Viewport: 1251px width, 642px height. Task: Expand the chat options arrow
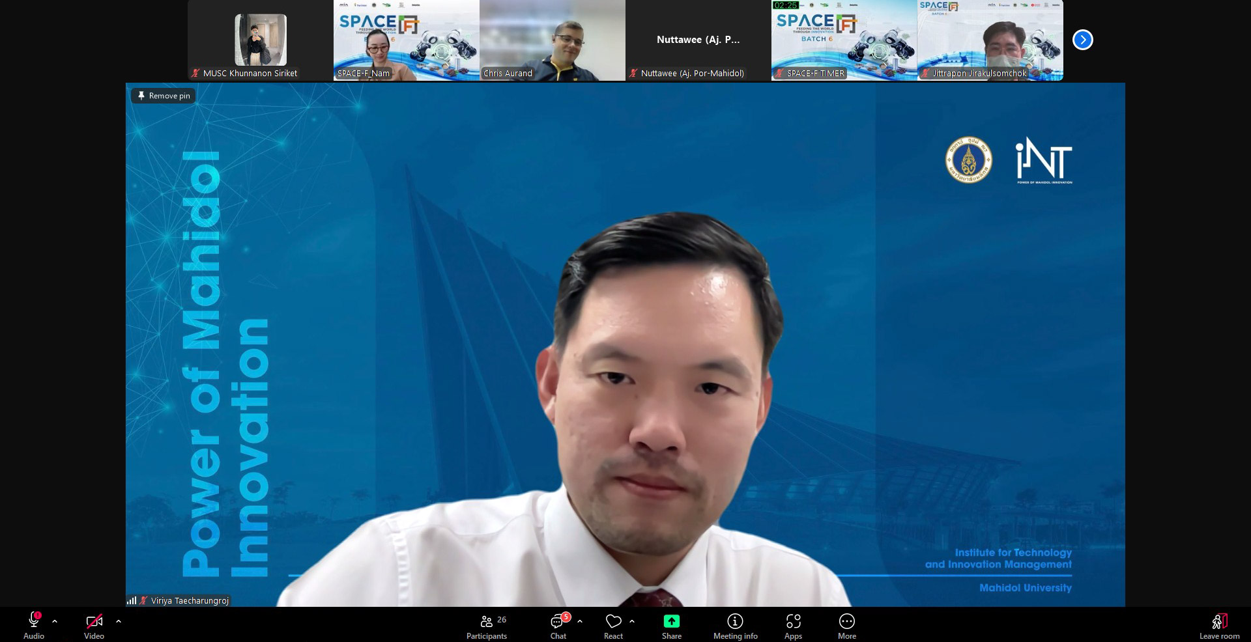(580, 621)
